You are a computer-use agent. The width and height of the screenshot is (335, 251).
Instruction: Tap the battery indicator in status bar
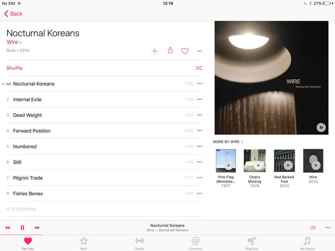coord(327,3)
